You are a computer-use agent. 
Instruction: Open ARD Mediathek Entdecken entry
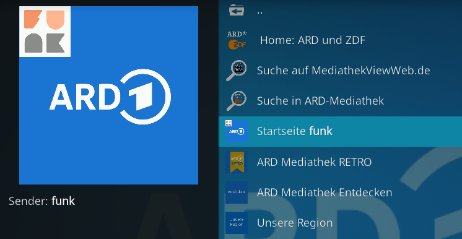tap(341, 193)
